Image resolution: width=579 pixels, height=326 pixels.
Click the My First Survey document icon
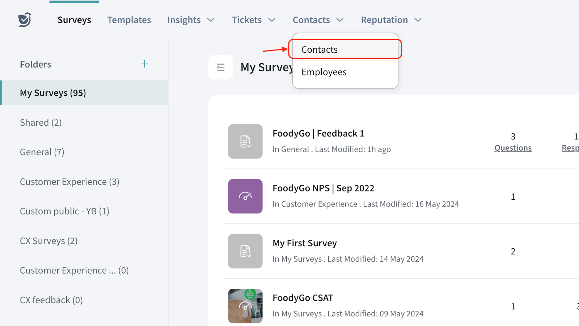coord(245,251)
